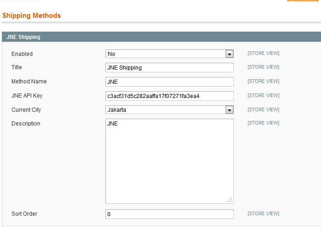Click [STORE VIEW] next to Title

pos(263,67)
